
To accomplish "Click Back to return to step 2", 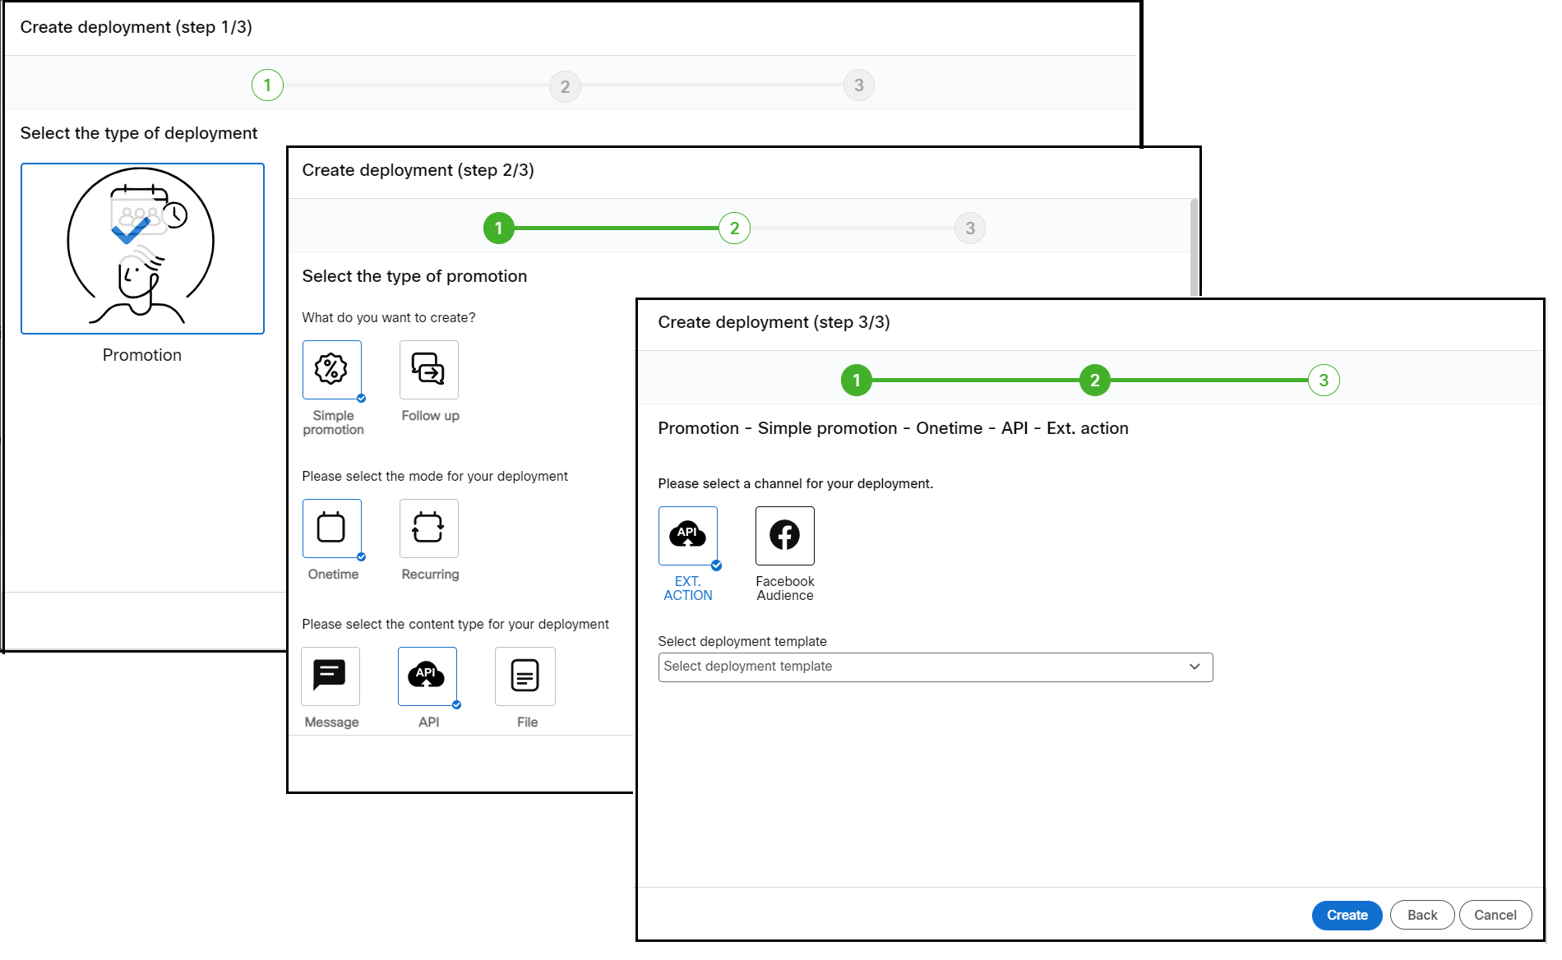I will [x=1421, y=915].
